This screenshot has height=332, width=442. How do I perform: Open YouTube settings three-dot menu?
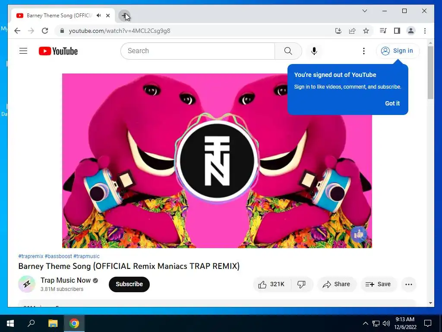click(363, 51)
